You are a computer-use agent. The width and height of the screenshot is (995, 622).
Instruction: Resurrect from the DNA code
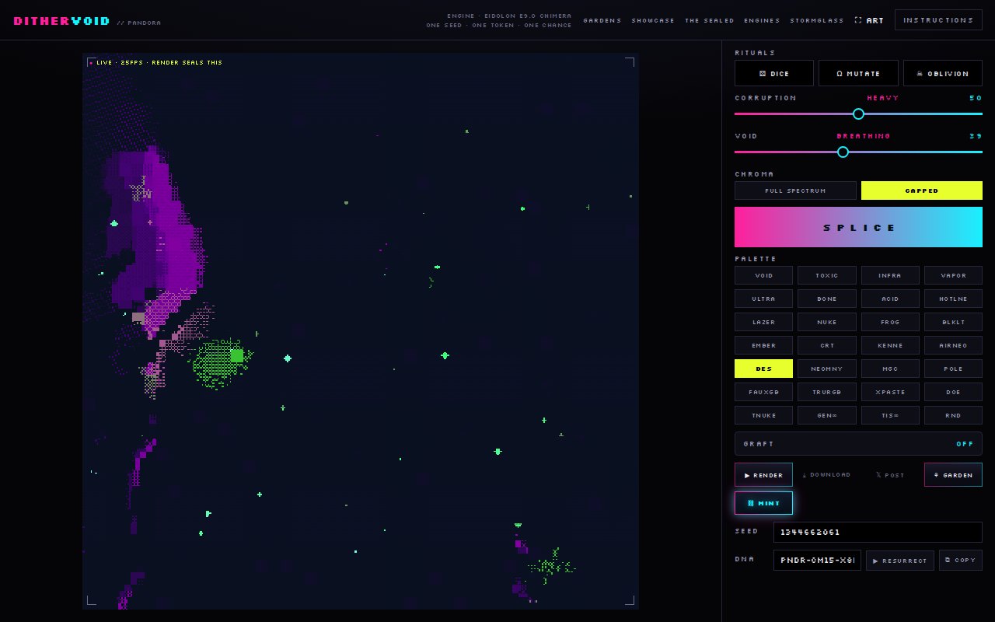pyautogui.click(x=899, y=561)
